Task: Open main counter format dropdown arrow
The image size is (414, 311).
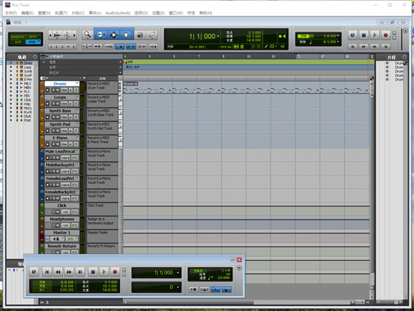Action: (x=218, y=35)
